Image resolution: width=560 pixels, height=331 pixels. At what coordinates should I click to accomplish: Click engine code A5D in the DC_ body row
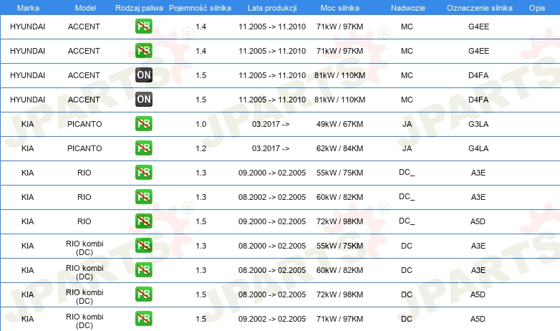pyautogui.click(x=478, y=221)
